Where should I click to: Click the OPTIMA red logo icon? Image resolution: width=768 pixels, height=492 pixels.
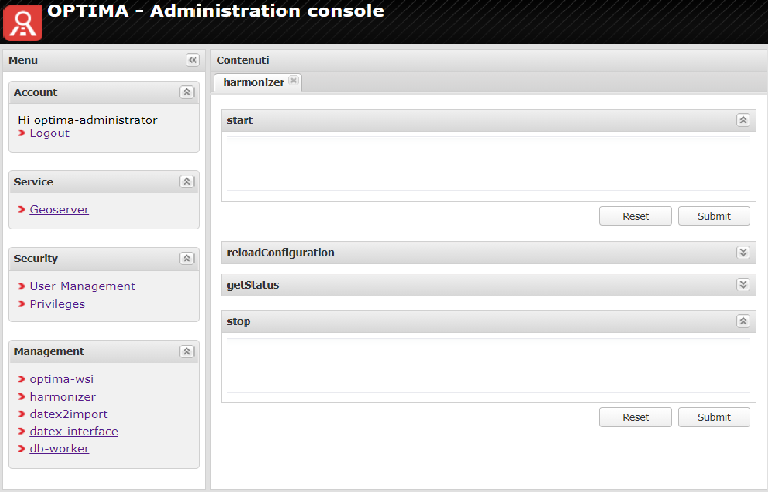(x=23, y=22)
